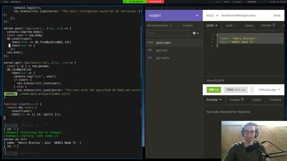Open the response Timeline tab
Viewport: 287px width, 161px height.
point(275,100)
